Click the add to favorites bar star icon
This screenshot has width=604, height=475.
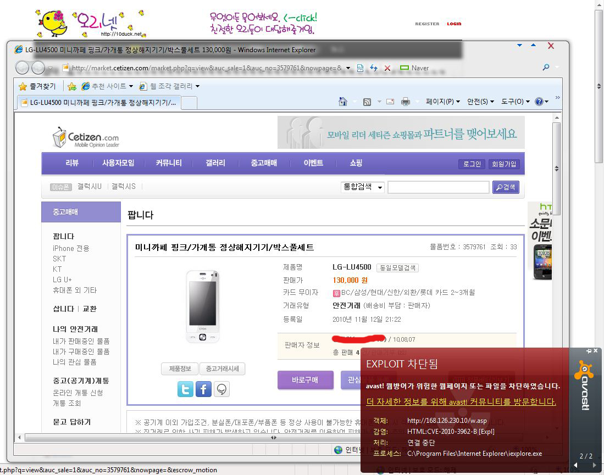tap(72, 86)
